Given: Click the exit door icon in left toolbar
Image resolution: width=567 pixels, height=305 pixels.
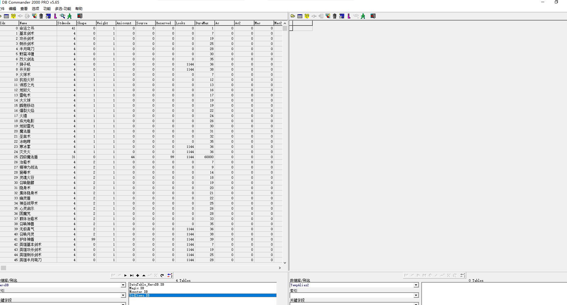Looking at the screenshot, I should (x=80, y=16).
